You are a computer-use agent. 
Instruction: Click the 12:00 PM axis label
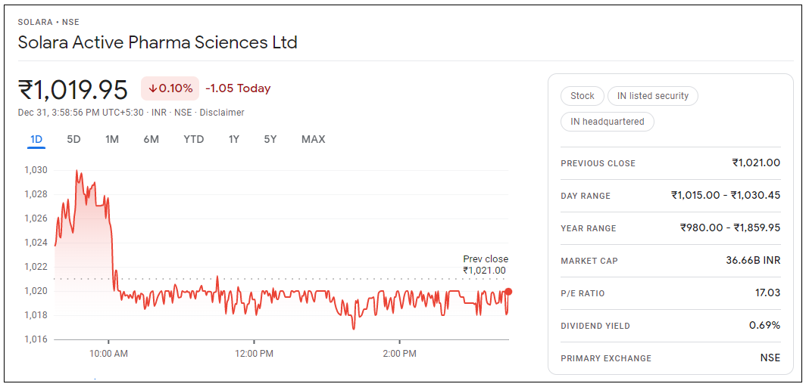tap(254, 354)
